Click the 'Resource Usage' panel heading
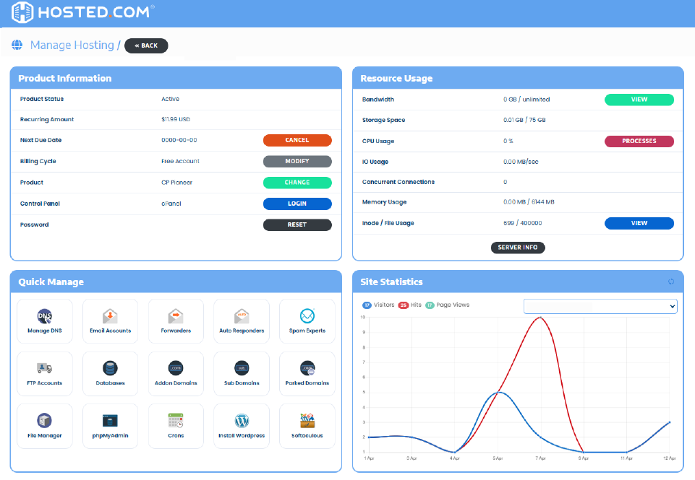Screen dimensions: 695x480 pos(397,78)
